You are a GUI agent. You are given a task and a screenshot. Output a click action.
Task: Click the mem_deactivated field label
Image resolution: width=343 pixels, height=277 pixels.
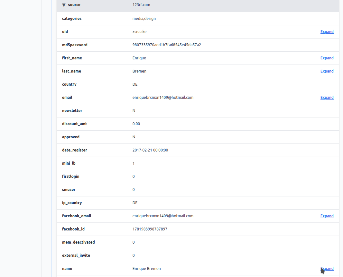(x=78, y=242)
